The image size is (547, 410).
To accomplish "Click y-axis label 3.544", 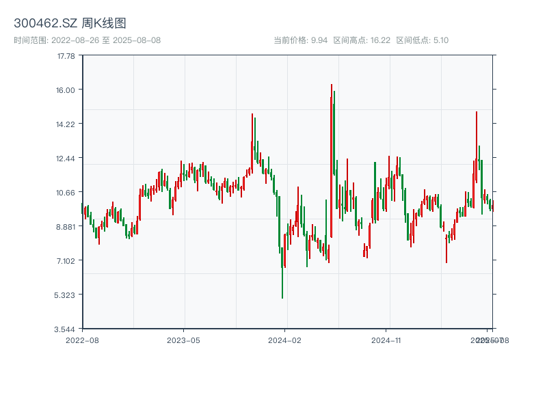I will (64, 329).
